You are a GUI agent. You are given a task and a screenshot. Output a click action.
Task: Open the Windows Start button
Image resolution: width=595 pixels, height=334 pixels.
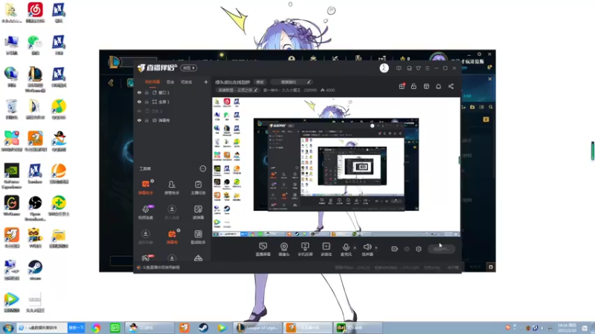[x=8, y=327]
